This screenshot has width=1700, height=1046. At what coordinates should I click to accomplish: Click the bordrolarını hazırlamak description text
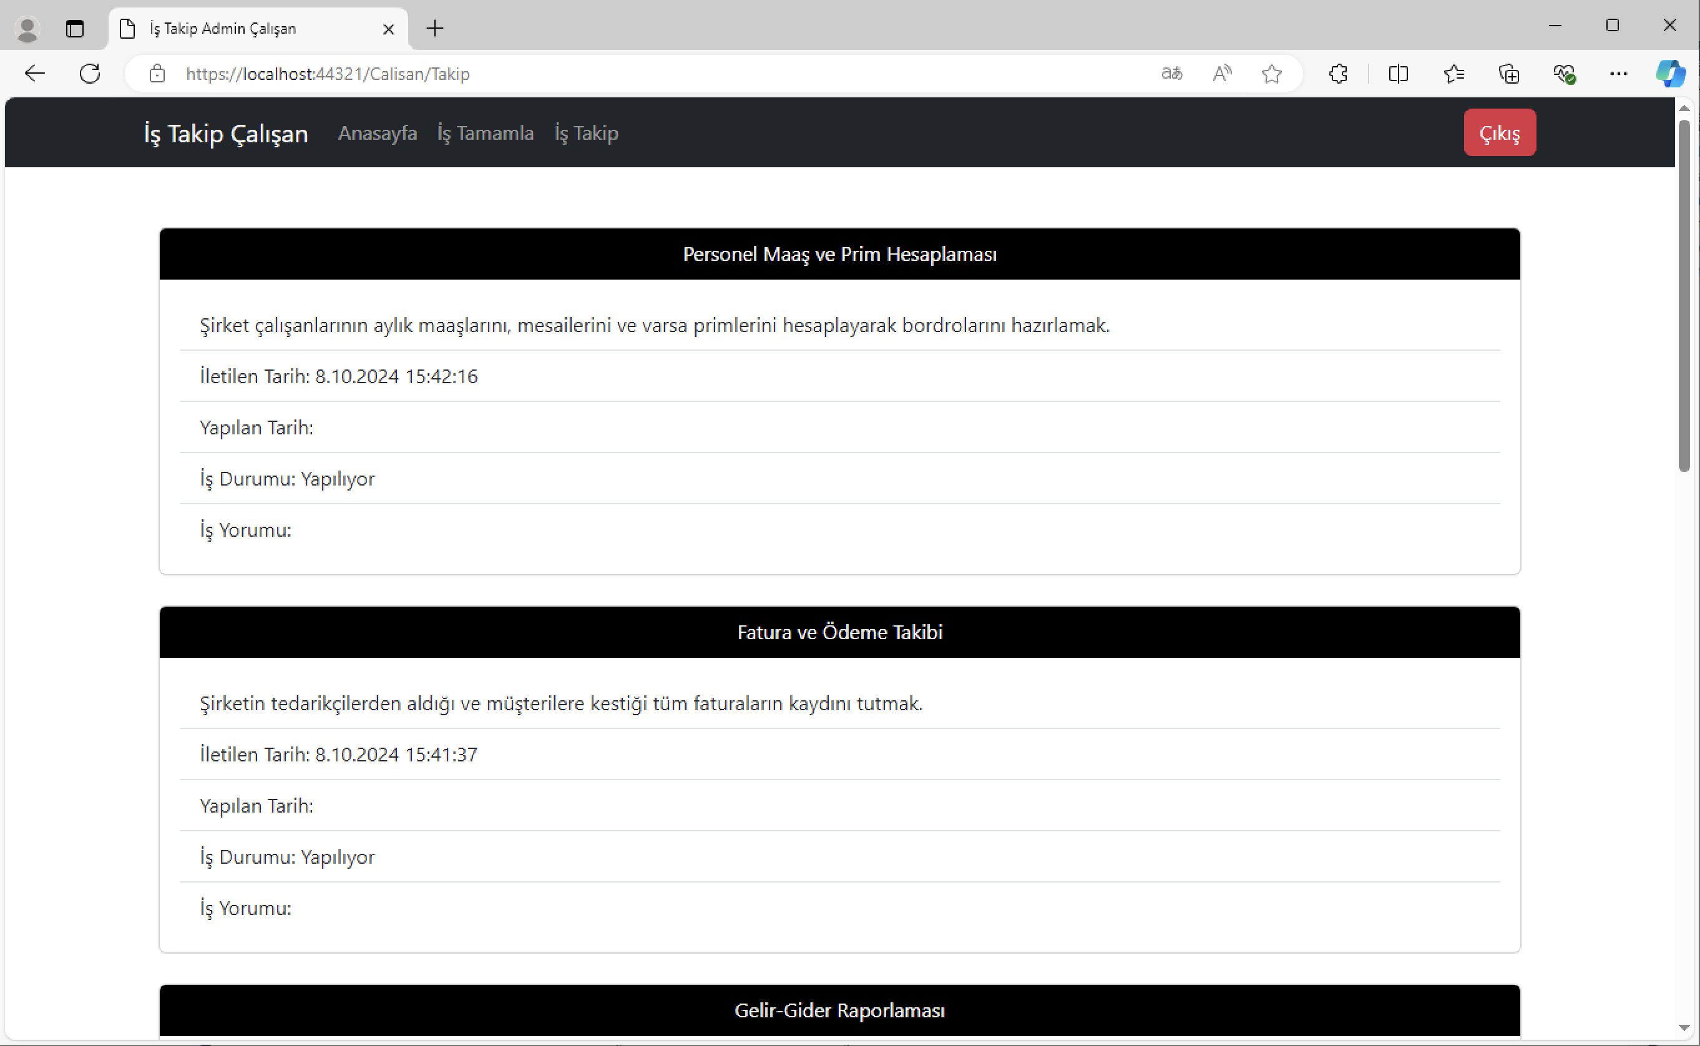[654, 325]
